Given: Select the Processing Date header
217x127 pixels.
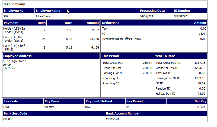Looking at the screenshot, I should point(156,11).
